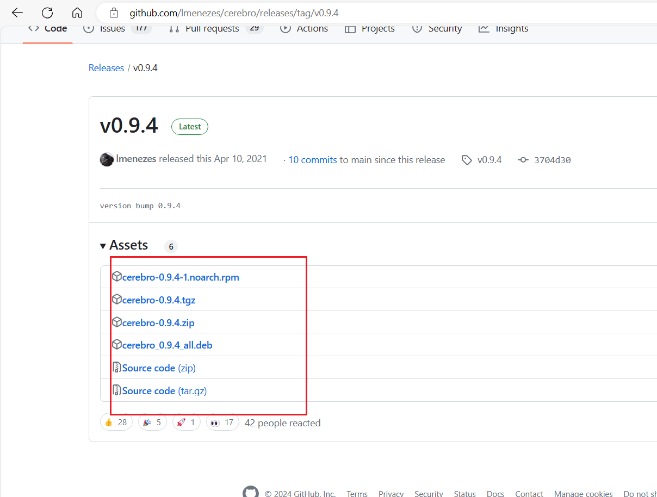Click the browser back arrow
Viewport: 657px width, 497px height.
click(17, 13)
